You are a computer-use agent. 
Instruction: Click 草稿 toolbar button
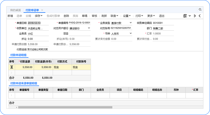tap(85, 16)
